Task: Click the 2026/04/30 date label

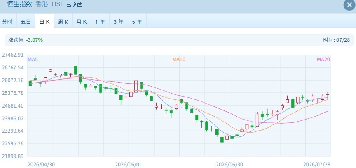Action: [41, 164]
